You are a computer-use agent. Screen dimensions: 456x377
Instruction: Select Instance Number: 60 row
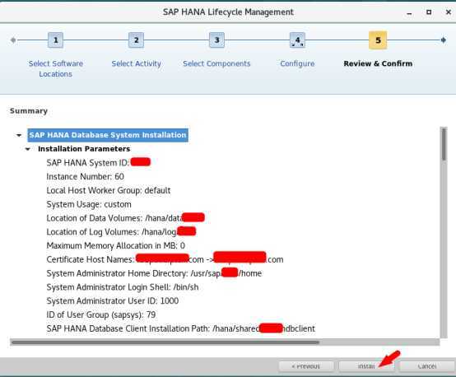coord(86,177)
